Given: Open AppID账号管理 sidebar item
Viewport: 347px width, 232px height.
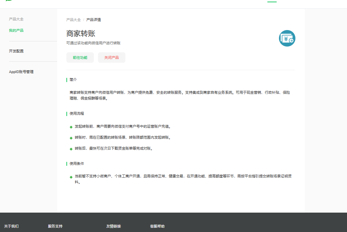Looking at the screenshot, I should (x=21, y=72).
